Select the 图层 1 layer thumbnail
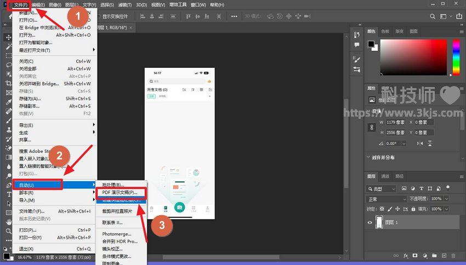The image size is (466, 265). (x=379, y=222)
